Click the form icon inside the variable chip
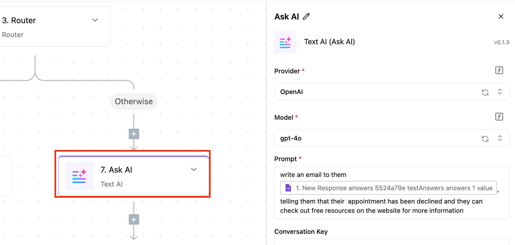The height and width of the screenshot is (245, 515). (x=288, y=188)
